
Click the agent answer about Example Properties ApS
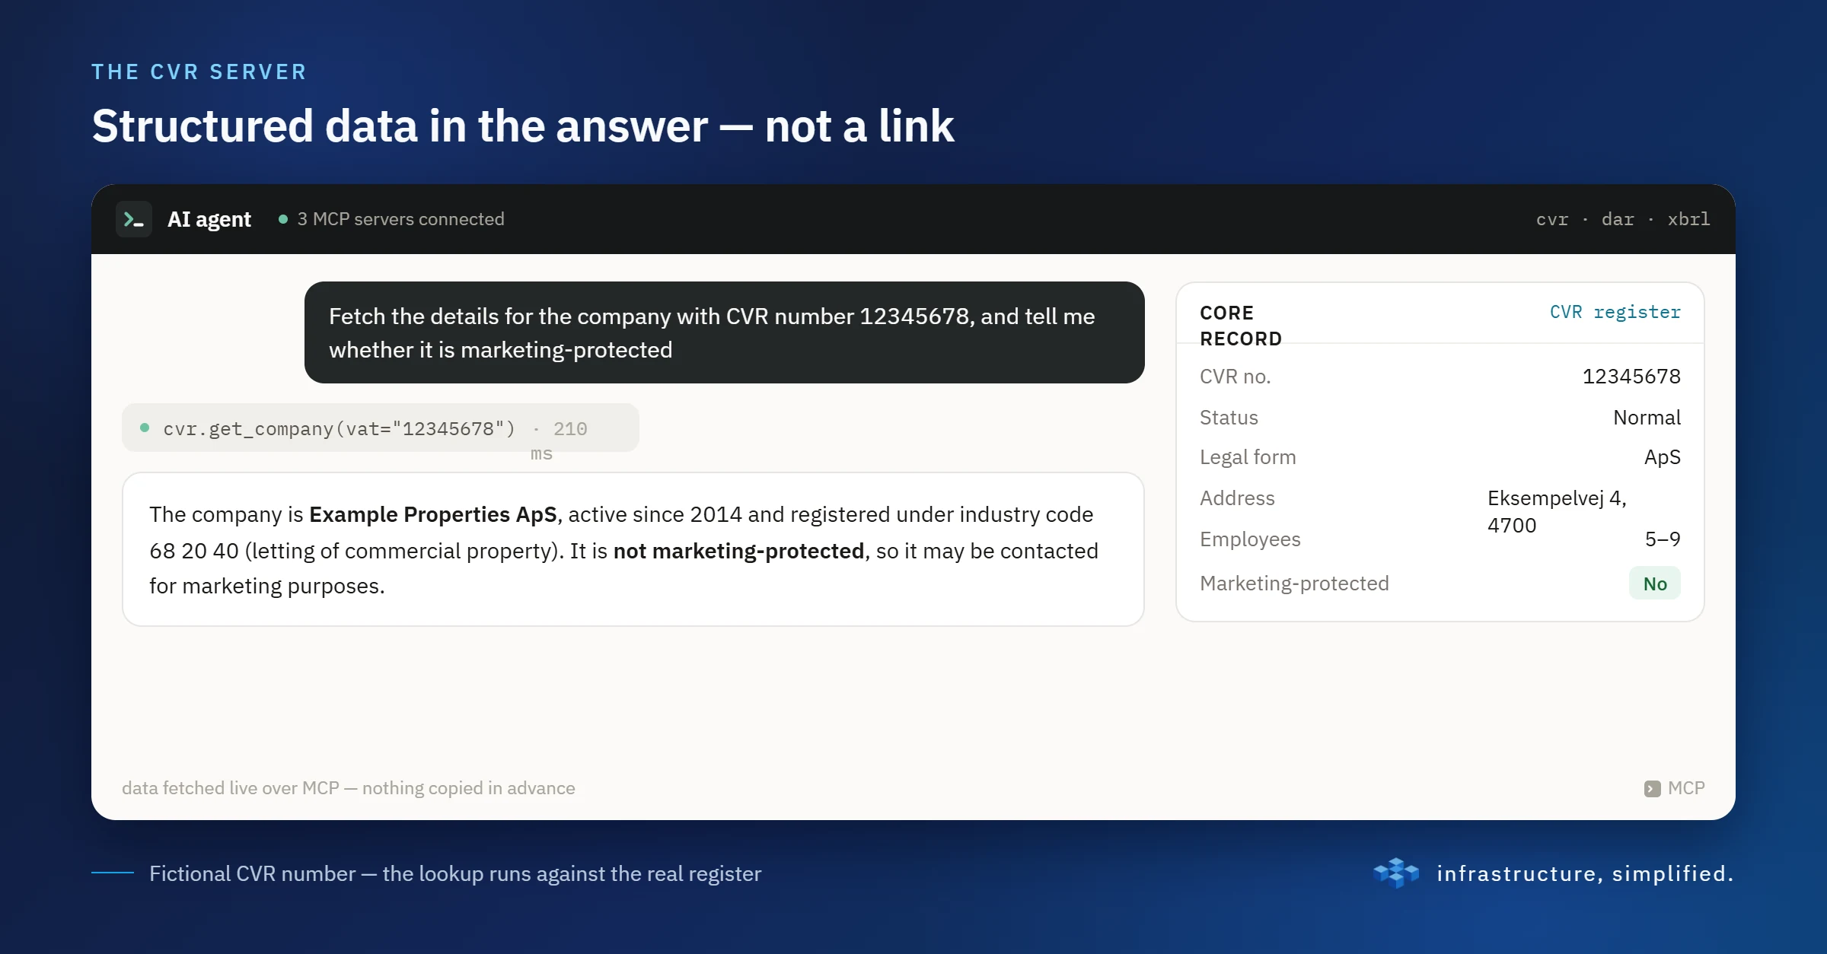coord(633,549)
